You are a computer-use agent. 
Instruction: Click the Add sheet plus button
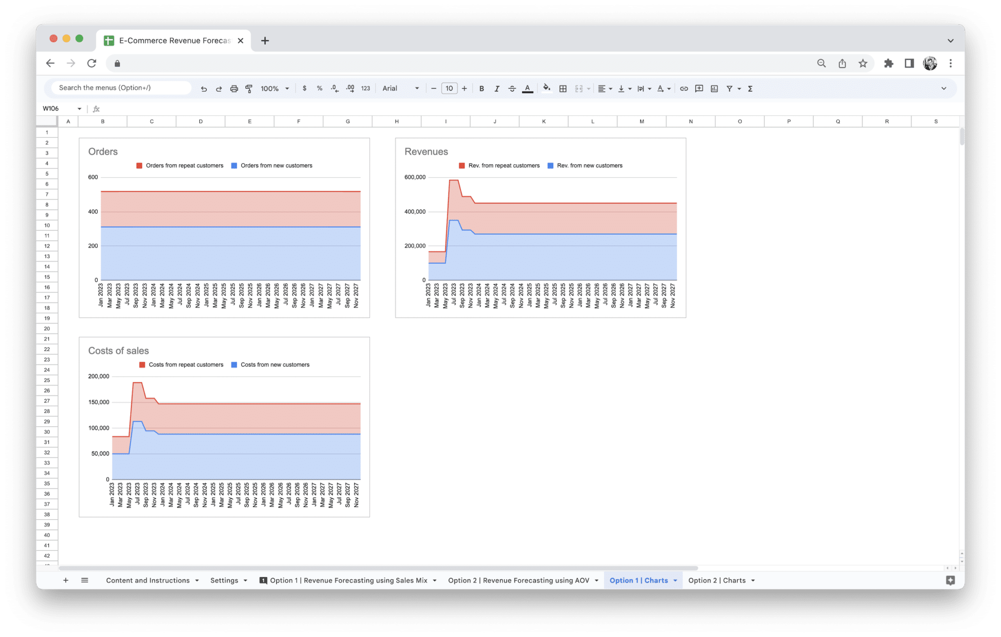pyautogui.click(x=65, y=580)
